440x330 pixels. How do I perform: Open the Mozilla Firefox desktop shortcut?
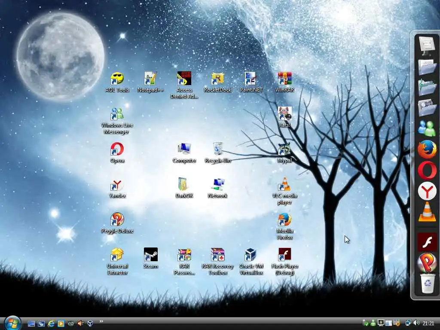point(284,226)
